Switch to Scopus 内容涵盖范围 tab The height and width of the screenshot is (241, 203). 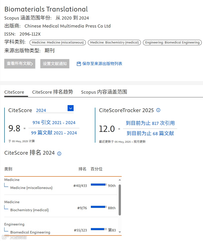pos(104,92)
